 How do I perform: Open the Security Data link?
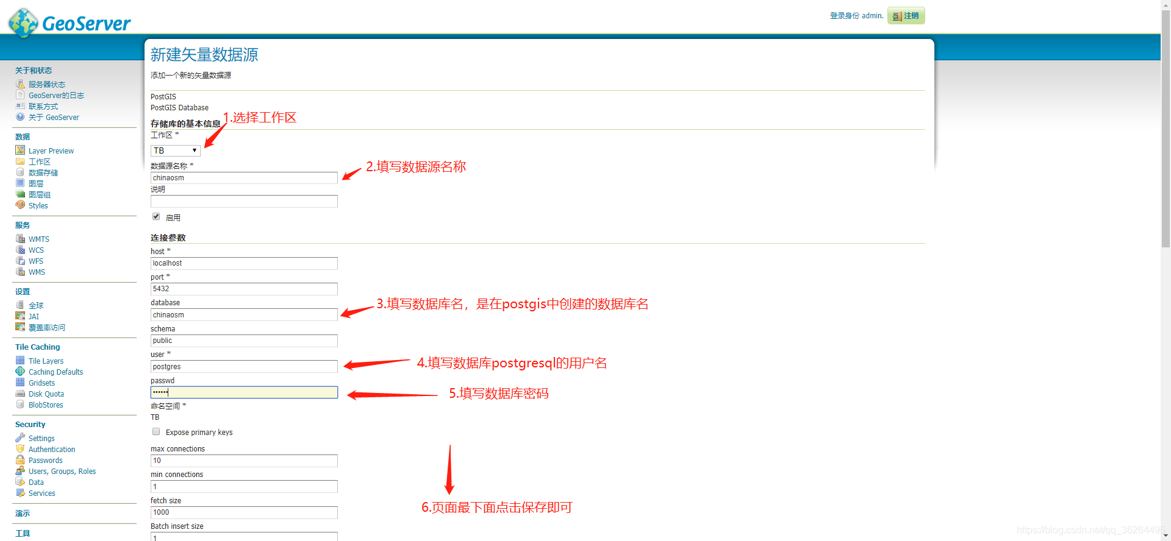pyautogui.click(x=36, y=483)
